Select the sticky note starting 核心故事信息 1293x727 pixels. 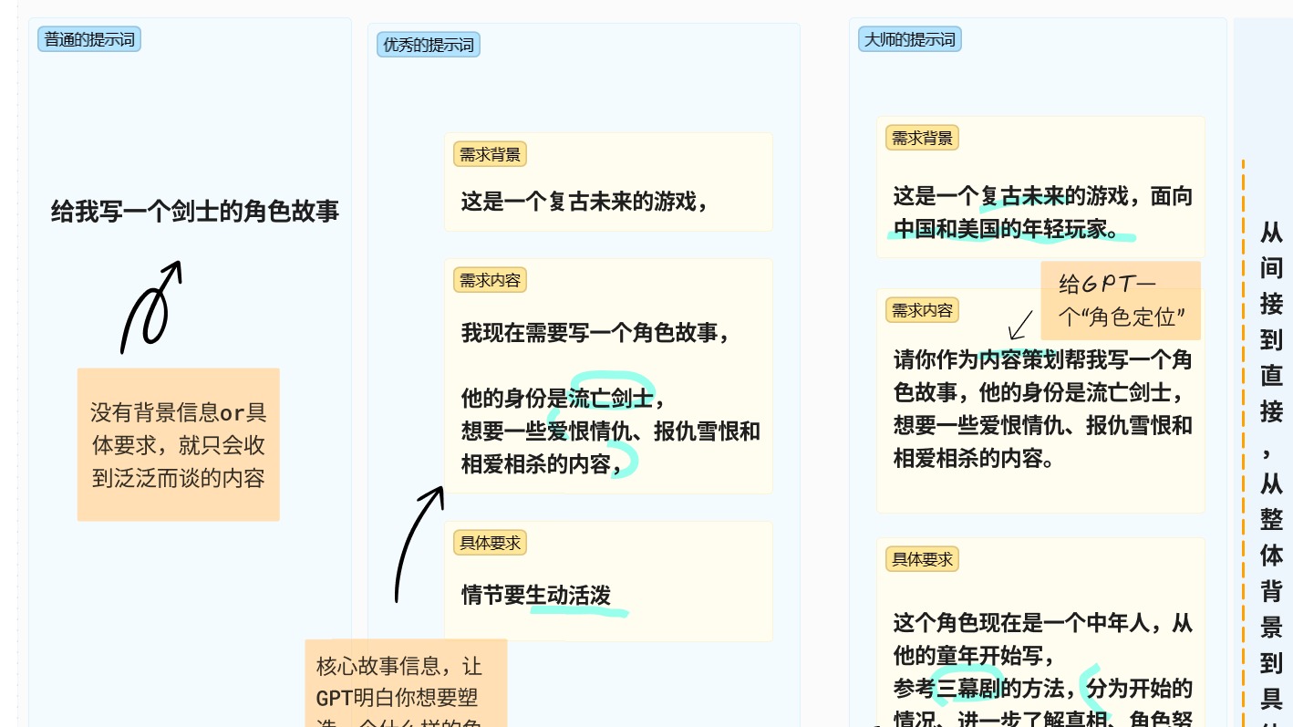[x=406, y=682]
